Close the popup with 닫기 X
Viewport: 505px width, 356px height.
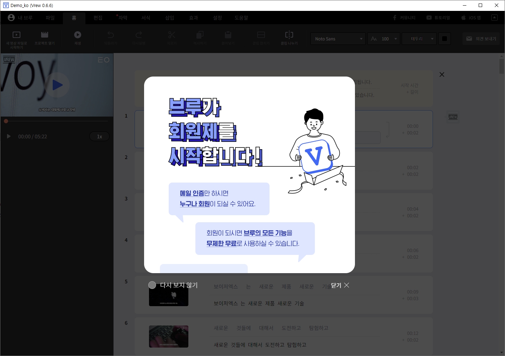340,285
